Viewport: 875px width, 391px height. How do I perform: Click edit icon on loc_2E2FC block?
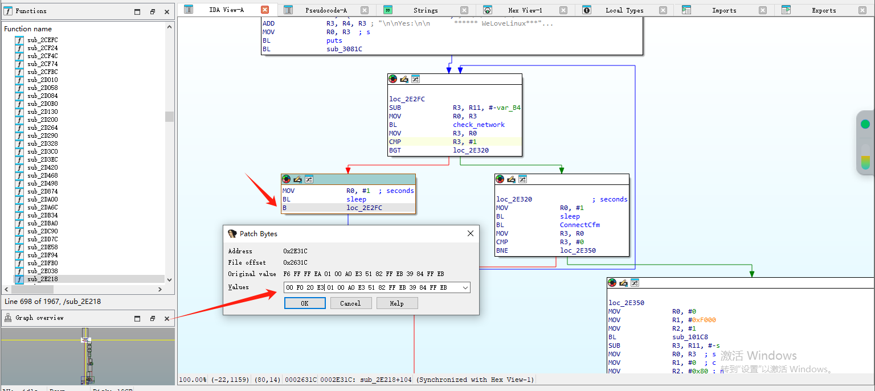coord(404,79)
